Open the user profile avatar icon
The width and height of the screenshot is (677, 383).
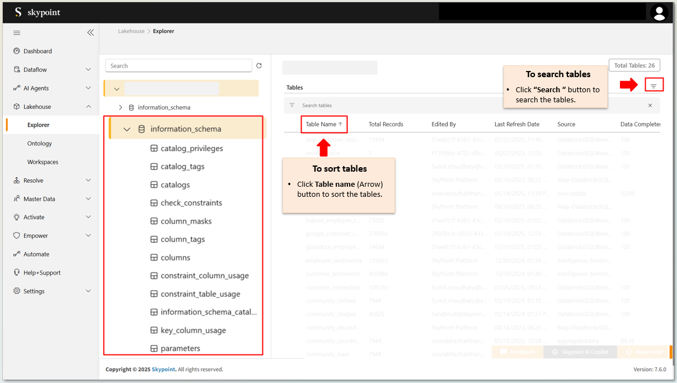tap(660, 13)
